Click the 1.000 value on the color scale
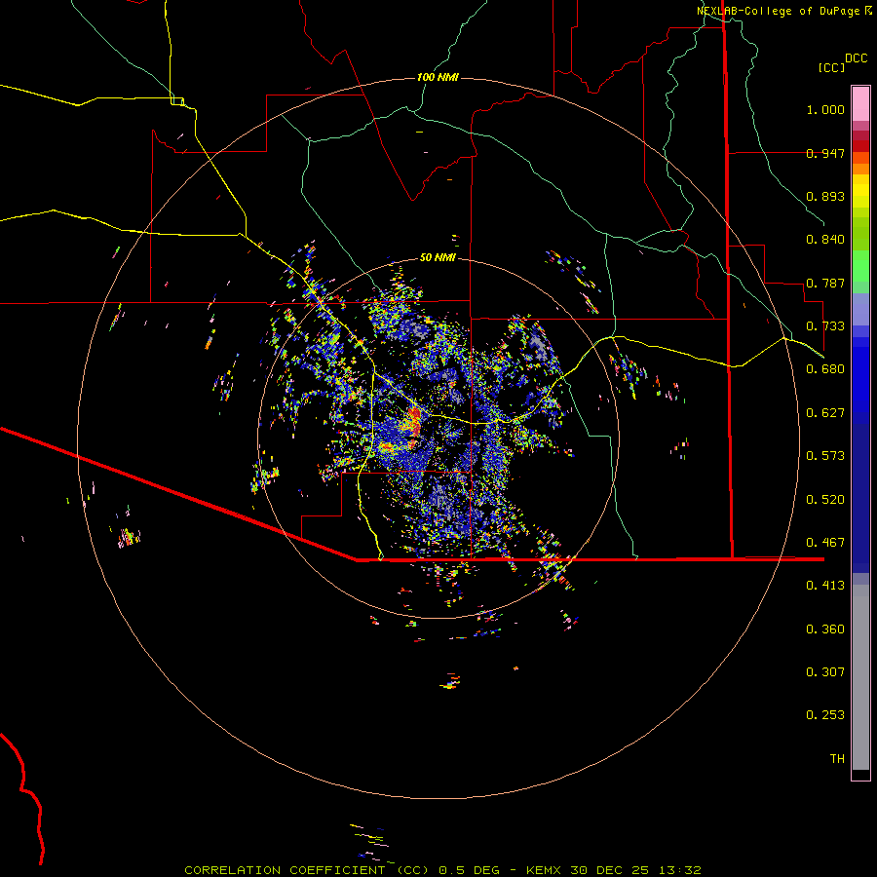Image resolution: width=877 pixels, height=877 pixels. tap(825, 109)
